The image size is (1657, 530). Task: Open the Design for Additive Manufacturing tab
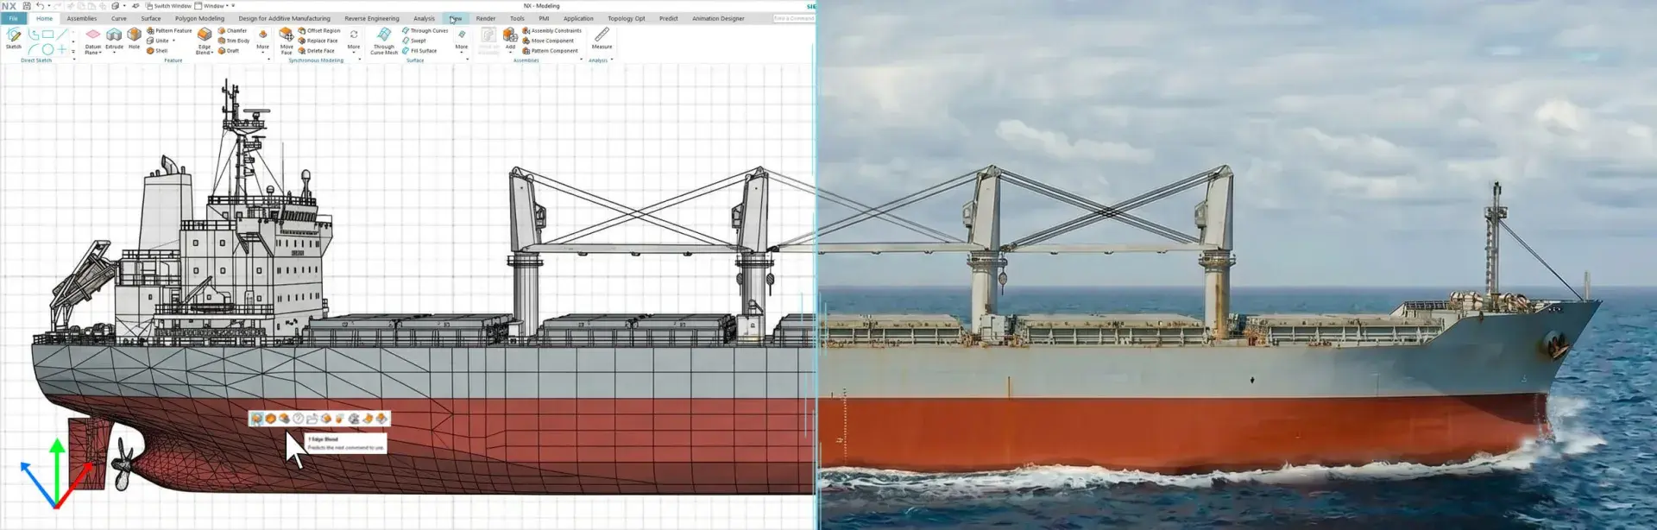click(x=284, y=18)
